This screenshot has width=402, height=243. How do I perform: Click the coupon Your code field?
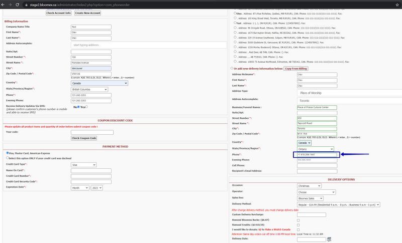point(92,132)
